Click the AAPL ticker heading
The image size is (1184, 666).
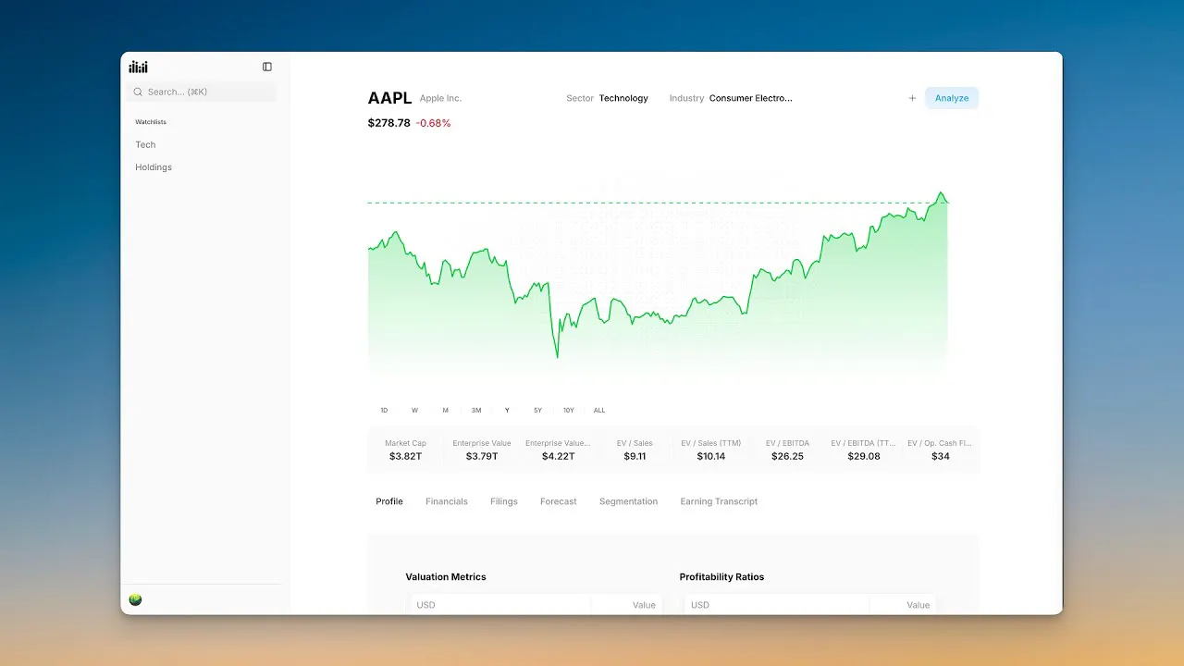[389, 98]
